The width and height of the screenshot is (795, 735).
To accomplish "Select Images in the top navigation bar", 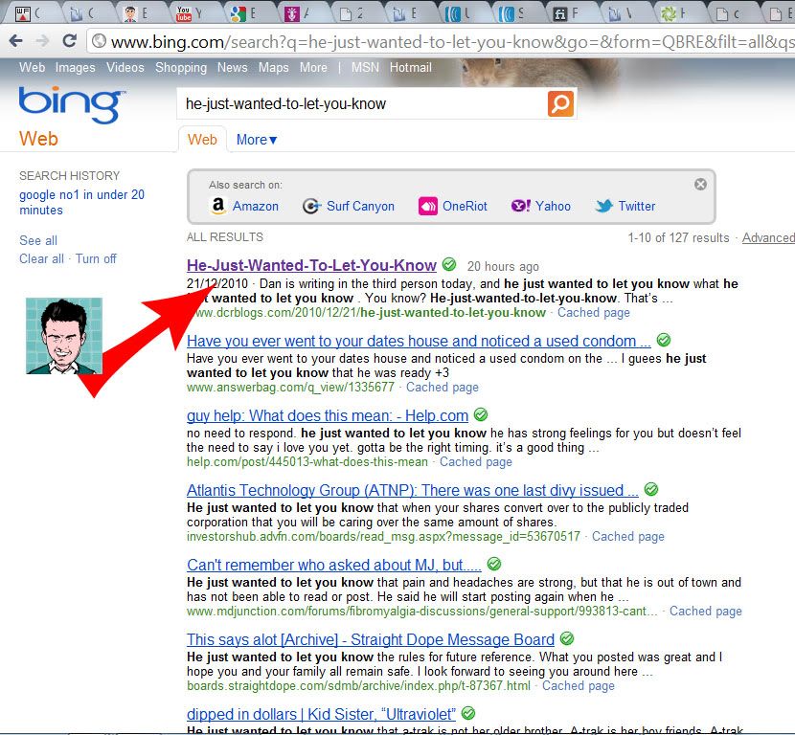I will click(x=75, y=68).
